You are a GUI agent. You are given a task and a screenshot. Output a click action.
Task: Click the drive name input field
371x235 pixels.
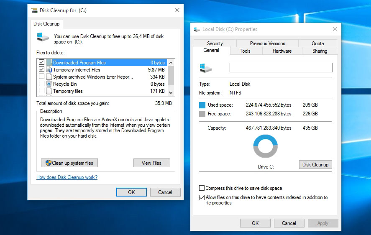(x=281, y=67)
